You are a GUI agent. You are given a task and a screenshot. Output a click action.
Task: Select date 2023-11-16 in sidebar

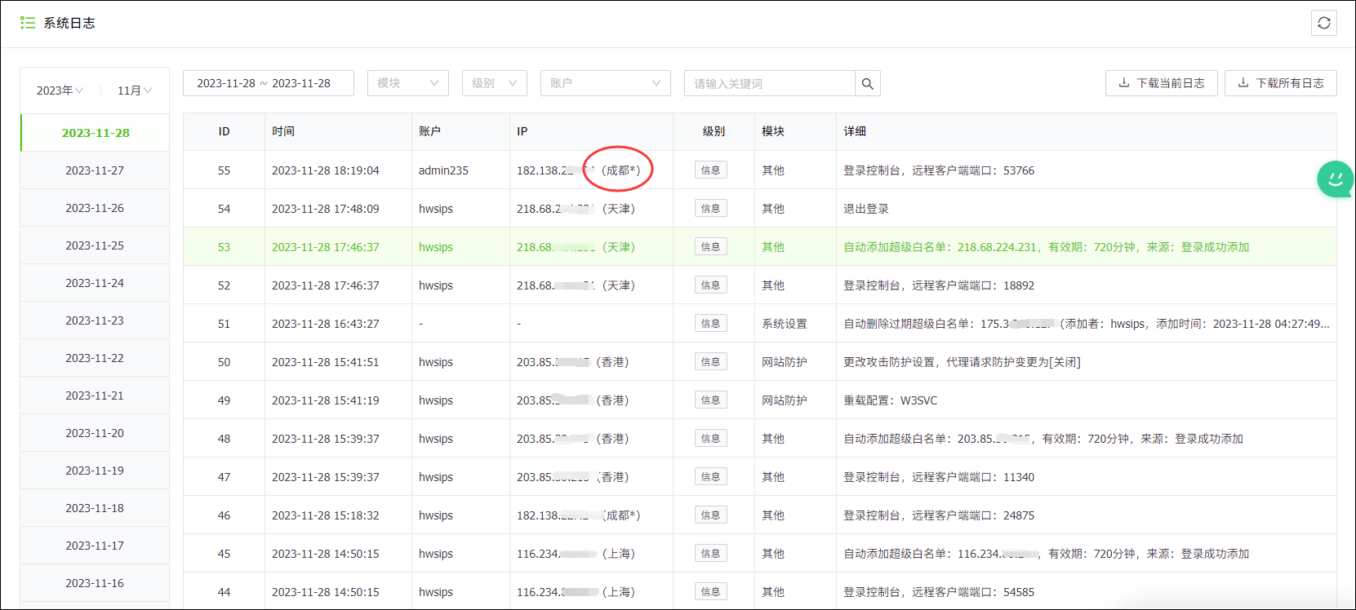[x=95, y=583]
